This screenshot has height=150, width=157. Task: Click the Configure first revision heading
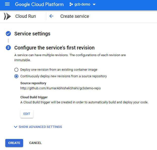[x=54, y=48]
